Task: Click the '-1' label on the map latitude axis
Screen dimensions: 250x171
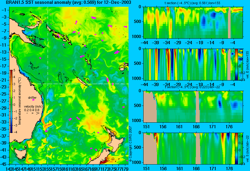Action: click(4, 10)
